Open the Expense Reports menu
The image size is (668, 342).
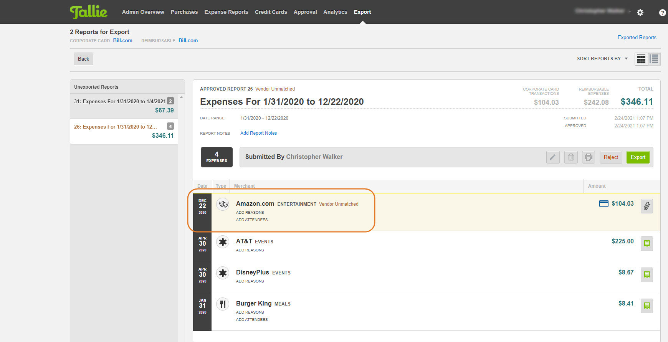[x=226, y=12]
